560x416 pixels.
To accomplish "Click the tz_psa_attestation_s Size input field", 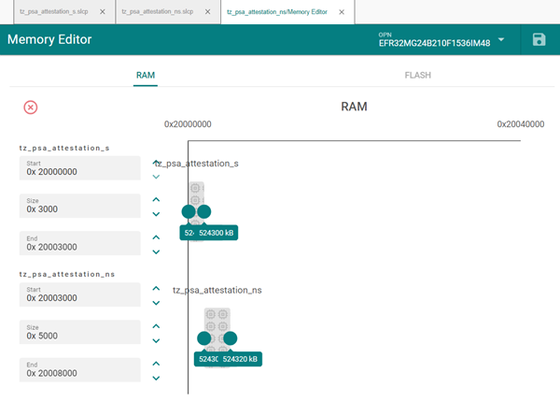I will click(x=79, y=206).
